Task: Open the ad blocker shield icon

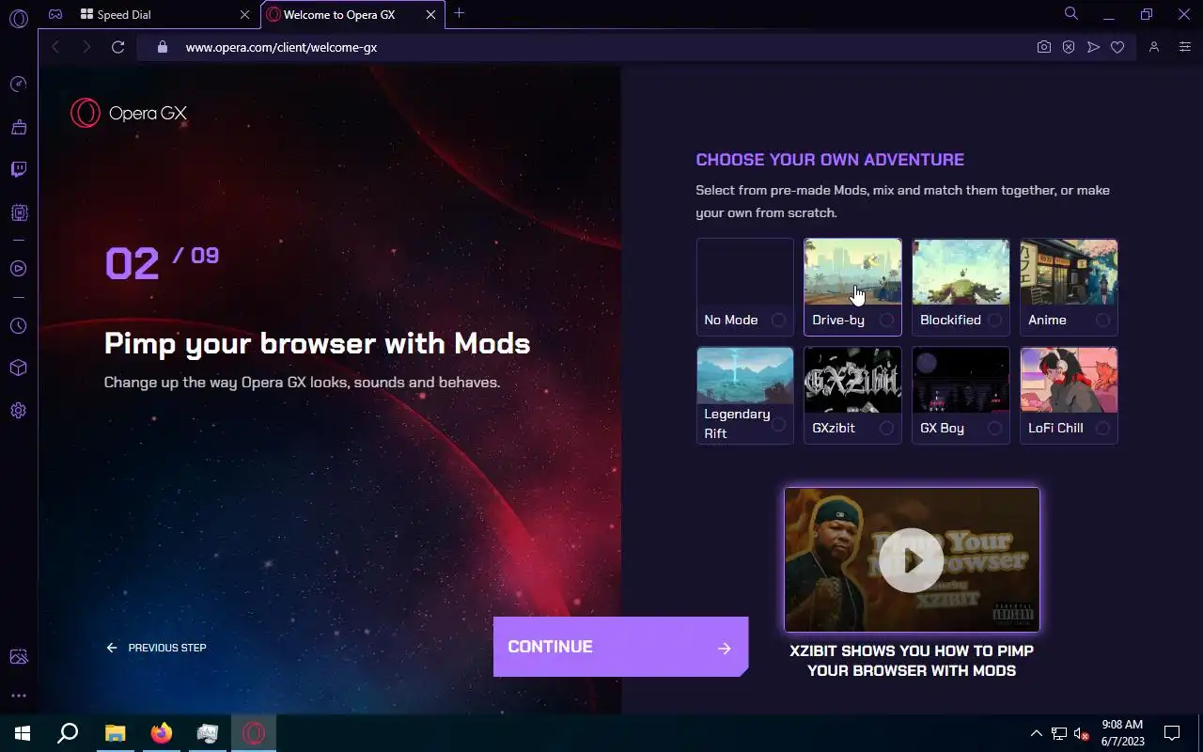Action: 1069,47
